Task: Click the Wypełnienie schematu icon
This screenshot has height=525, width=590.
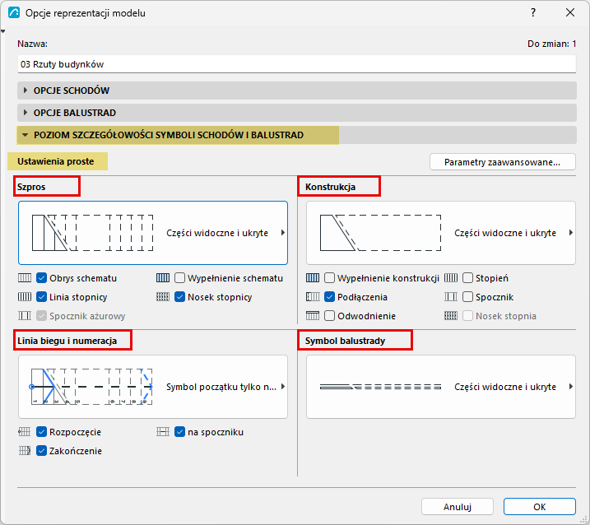Action: [x=163, y=278]
